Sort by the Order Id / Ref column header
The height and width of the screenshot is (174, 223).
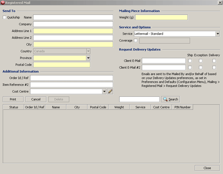click(35, 107)
